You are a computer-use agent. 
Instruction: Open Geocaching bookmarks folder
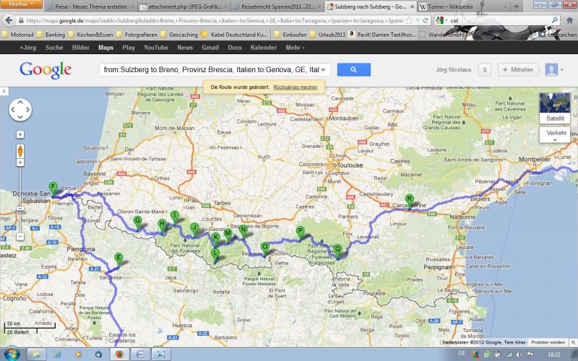(180, 35)
